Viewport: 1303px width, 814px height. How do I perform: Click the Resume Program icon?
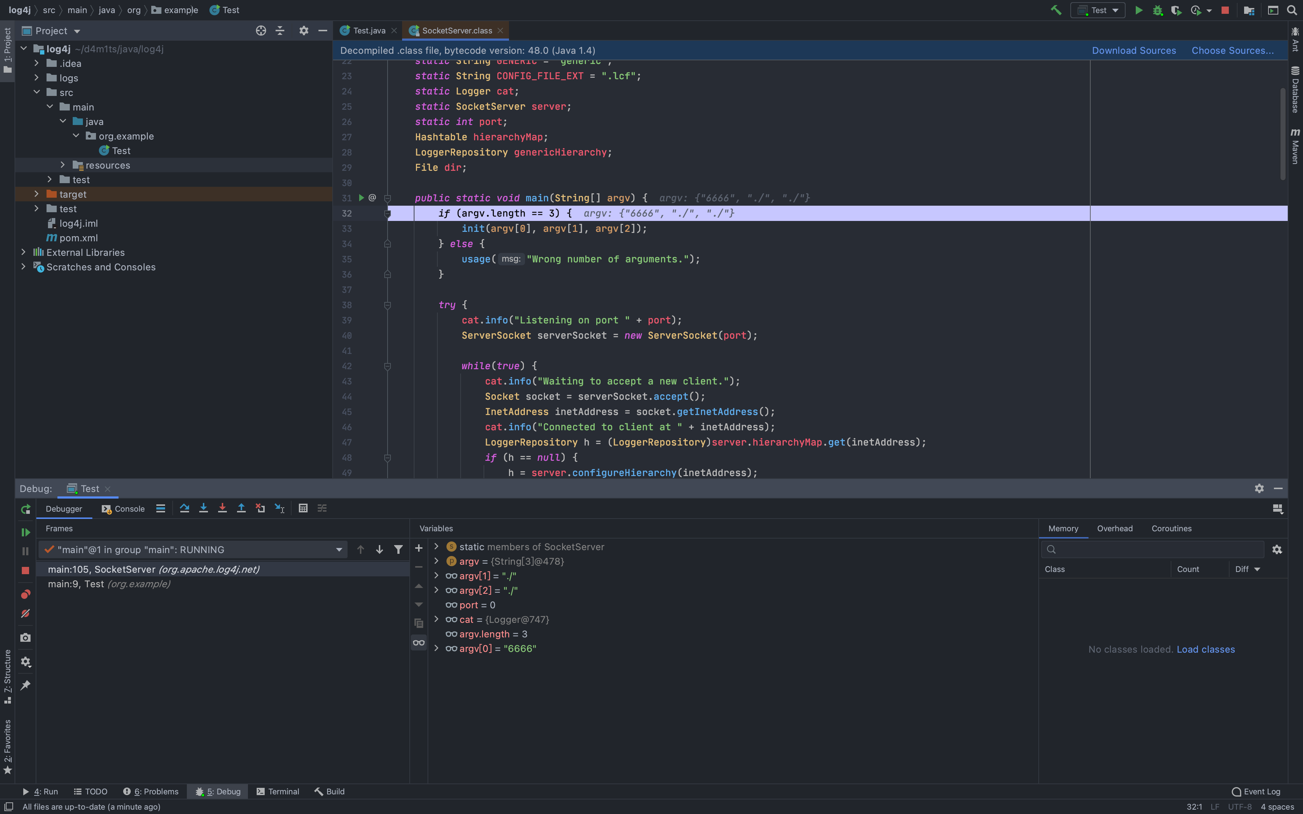pos(25,532)
